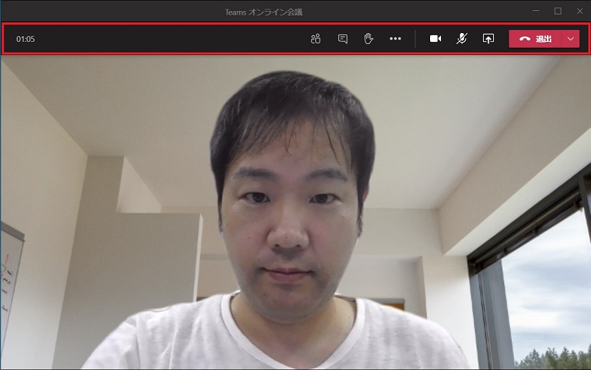591x370 pixels.
Task: Open more actions ellipsis menu
Action: click(x=395, y=38)
